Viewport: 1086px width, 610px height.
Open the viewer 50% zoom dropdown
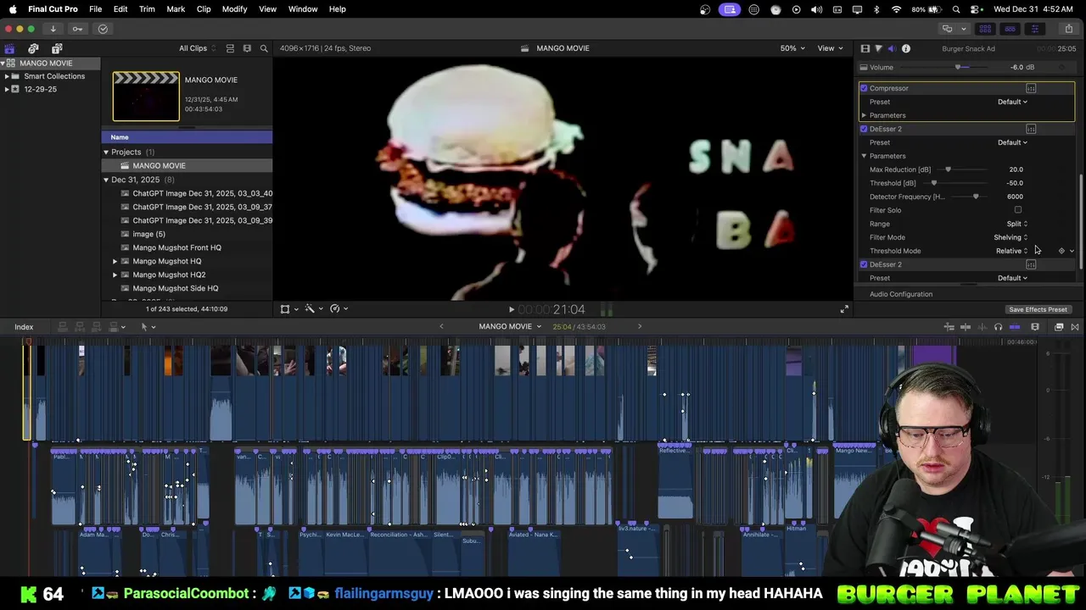pos(792,48)
